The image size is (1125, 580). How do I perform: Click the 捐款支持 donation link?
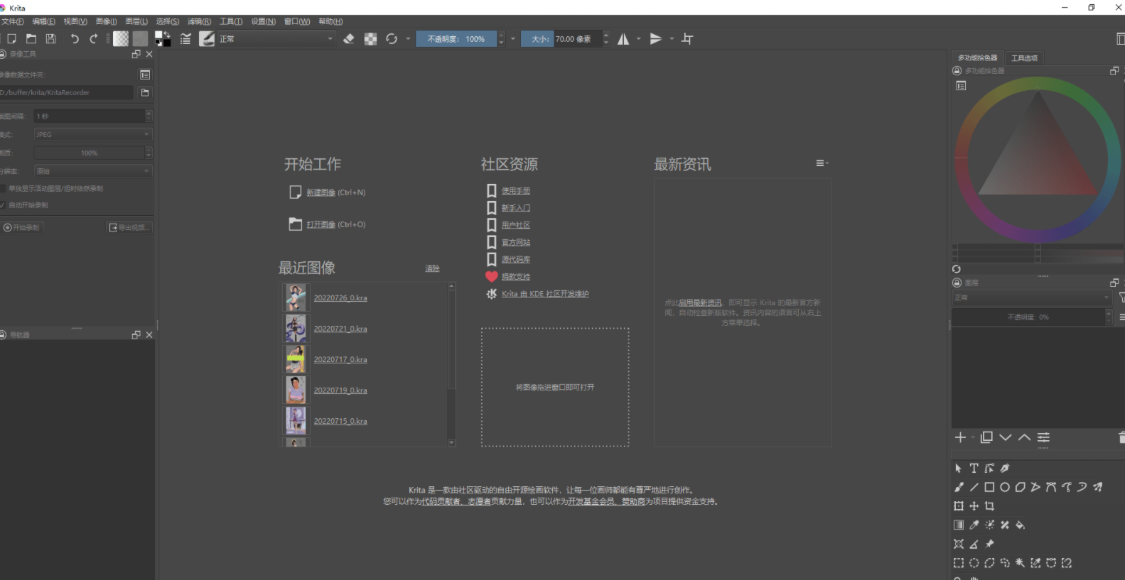point(516,277)
